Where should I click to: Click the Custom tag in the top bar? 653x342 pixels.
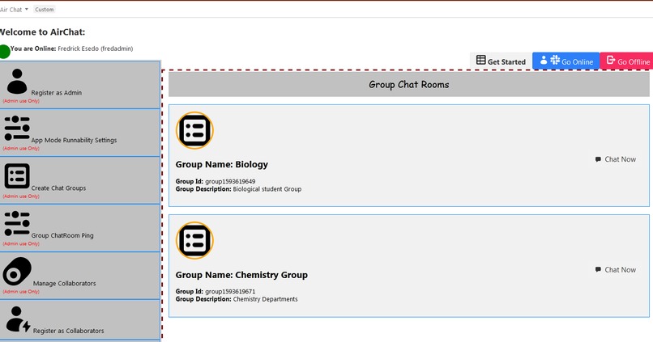(44, 10)
